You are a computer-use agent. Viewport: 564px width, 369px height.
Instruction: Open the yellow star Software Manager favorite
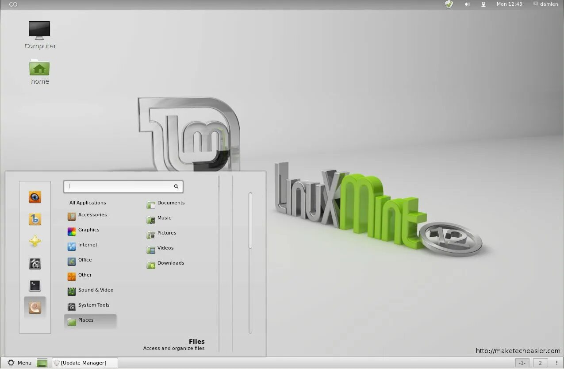click(x=35, y=241)
